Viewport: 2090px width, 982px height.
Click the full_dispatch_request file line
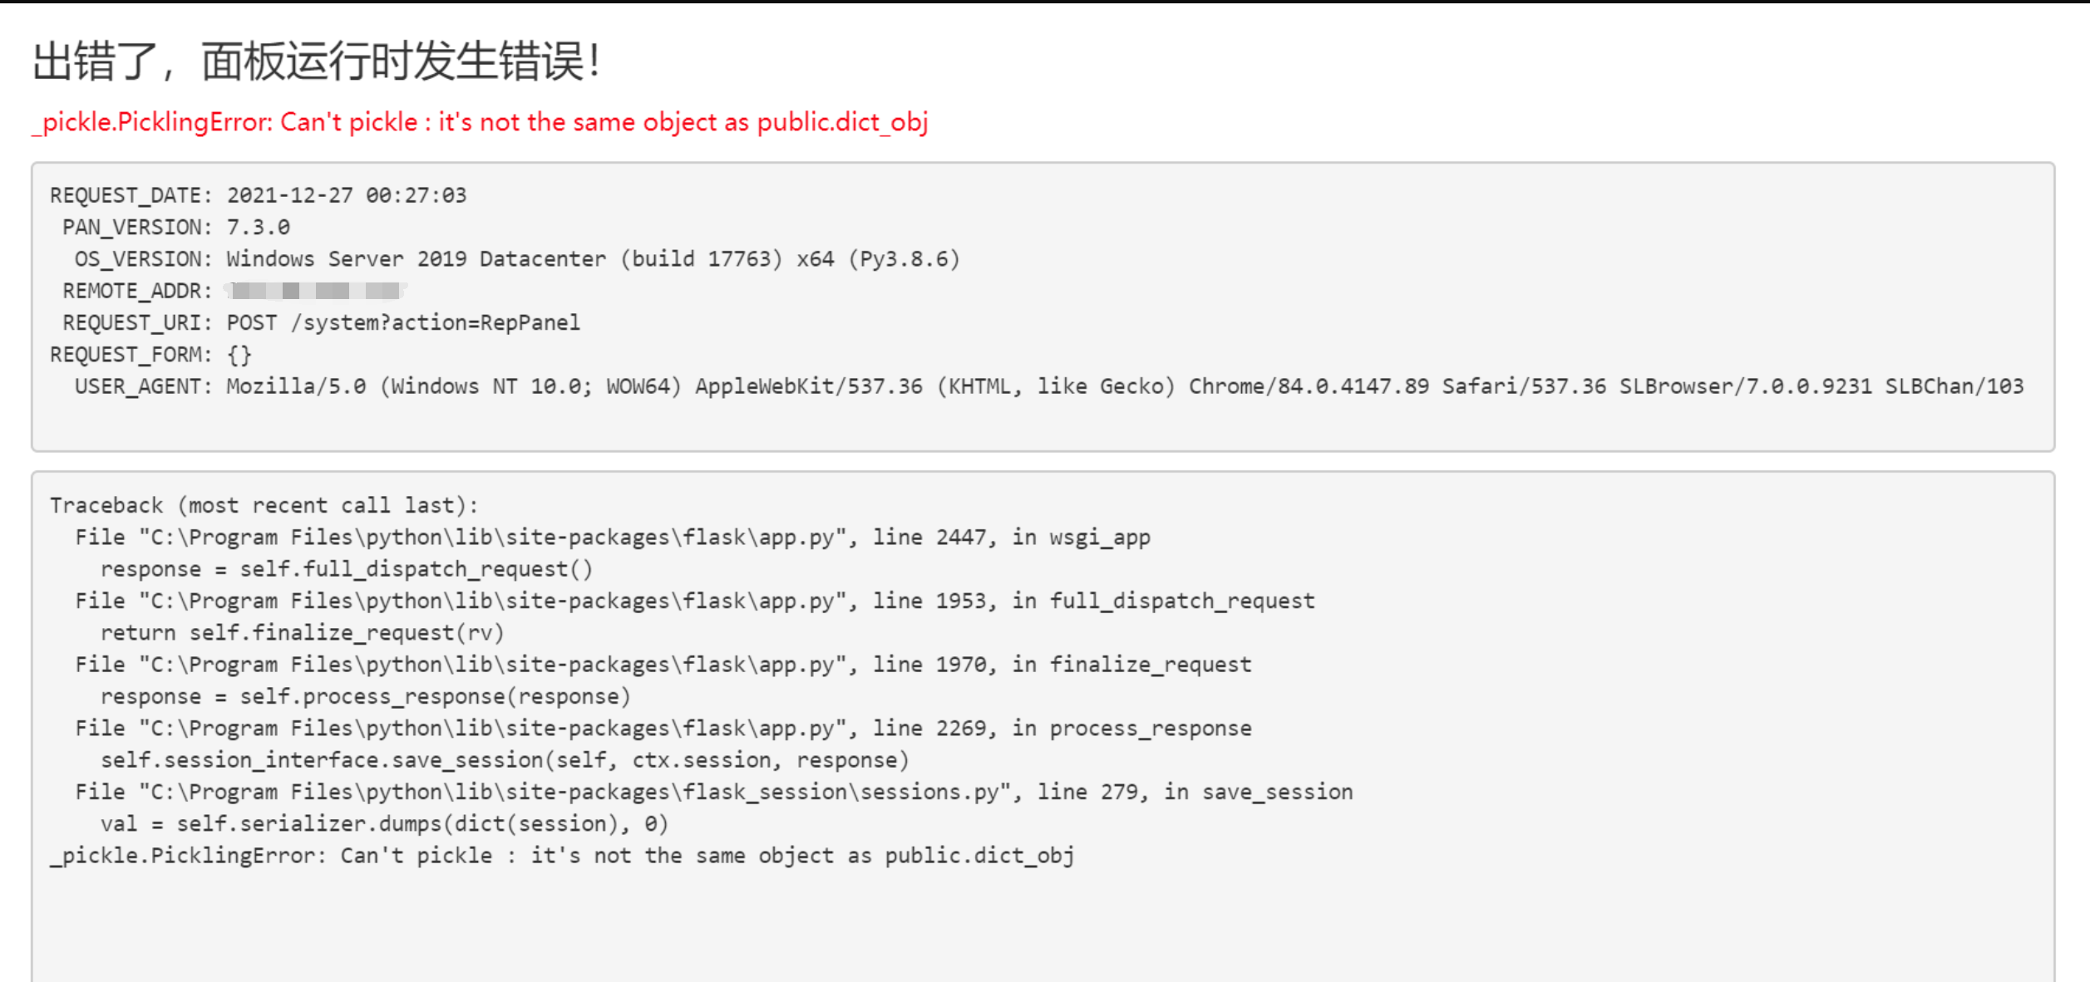695,601
